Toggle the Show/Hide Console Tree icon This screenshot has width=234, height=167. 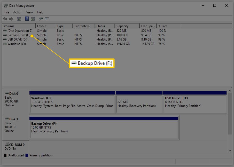[x=19, y=19]
